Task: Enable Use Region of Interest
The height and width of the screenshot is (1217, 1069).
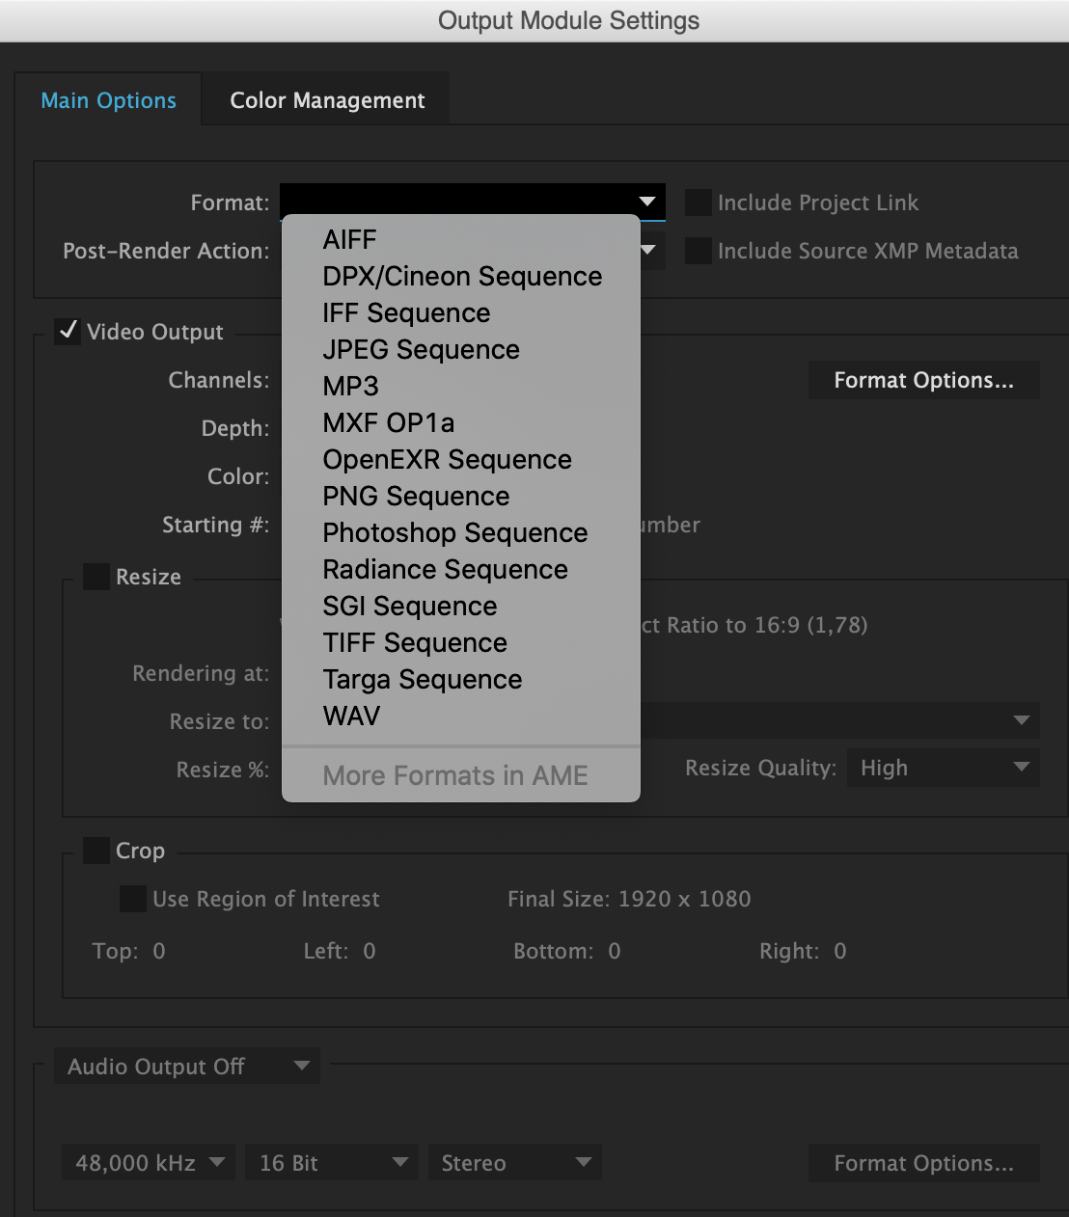Action: point(132,898)
